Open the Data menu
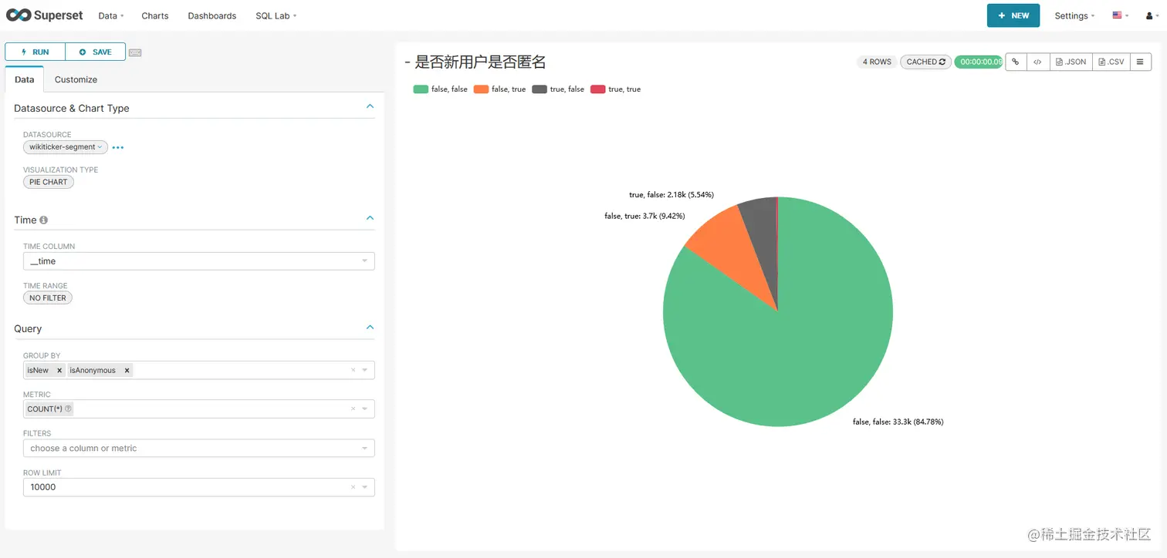 coord(111,15)
